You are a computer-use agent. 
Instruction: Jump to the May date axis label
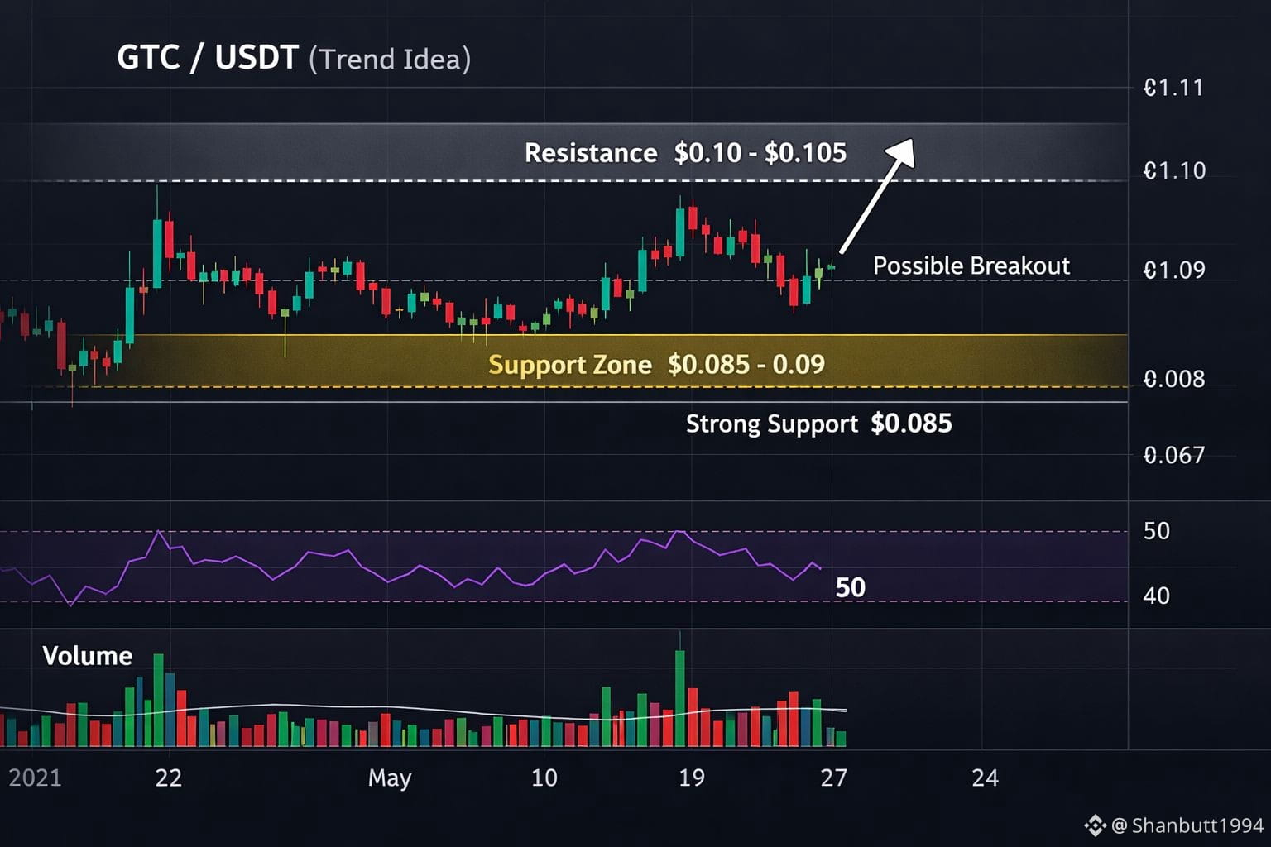coord(390,778)
